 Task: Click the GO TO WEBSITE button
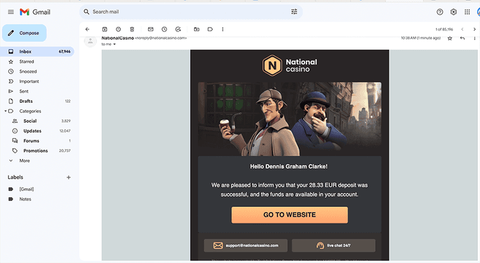coord(289,214)
